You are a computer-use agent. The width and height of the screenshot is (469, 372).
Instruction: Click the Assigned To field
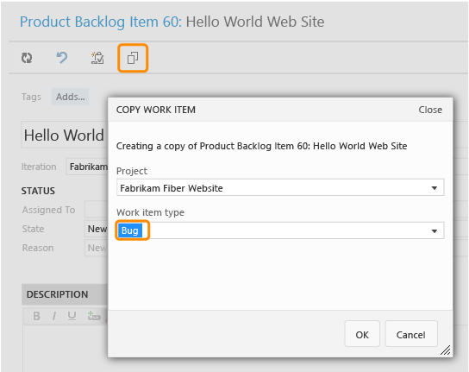pyautogui.click(x=97, y=210)
